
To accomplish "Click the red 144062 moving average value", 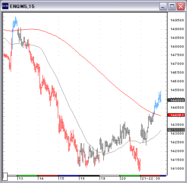I will pos(176,115).
